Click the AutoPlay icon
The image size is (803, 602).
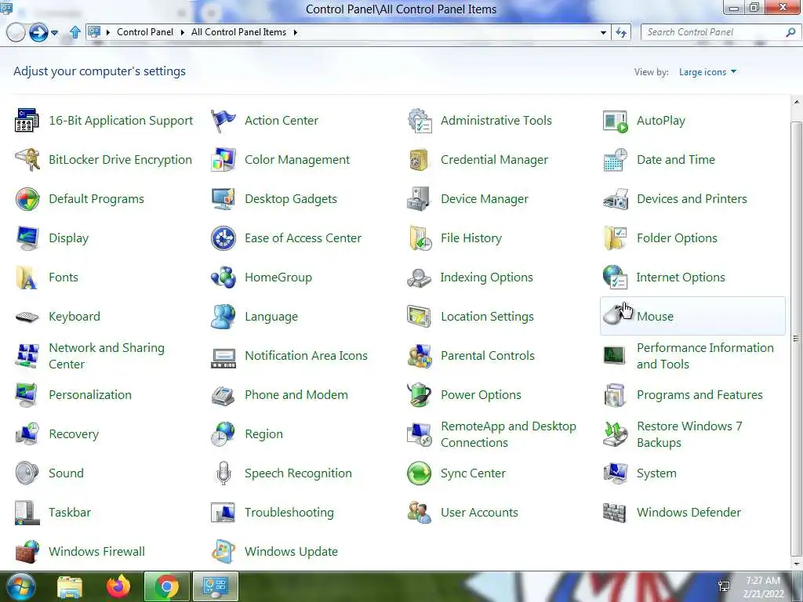[615, 120]
